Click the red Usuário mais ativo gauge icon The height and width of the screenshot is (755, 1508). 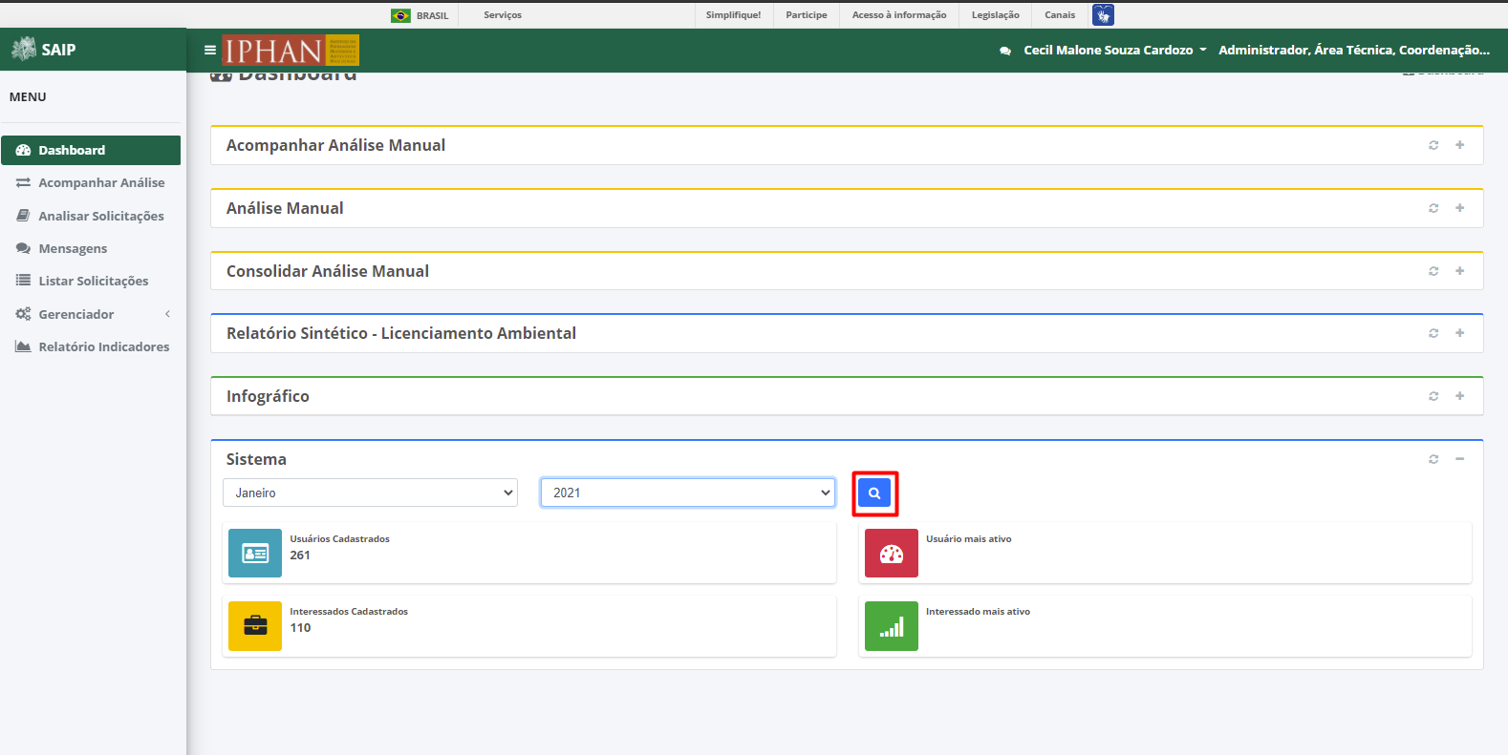click(x=892, y=554)
